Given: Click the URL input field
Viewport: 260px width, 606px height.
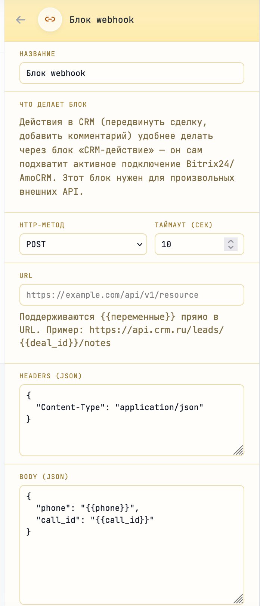Looking at the screenshot, I should coord(132,295).
